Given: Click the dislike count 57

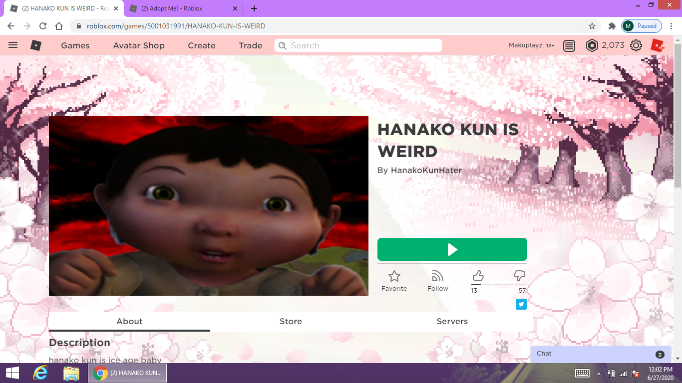Looking at the screenshot, I should tap(522, 291).
